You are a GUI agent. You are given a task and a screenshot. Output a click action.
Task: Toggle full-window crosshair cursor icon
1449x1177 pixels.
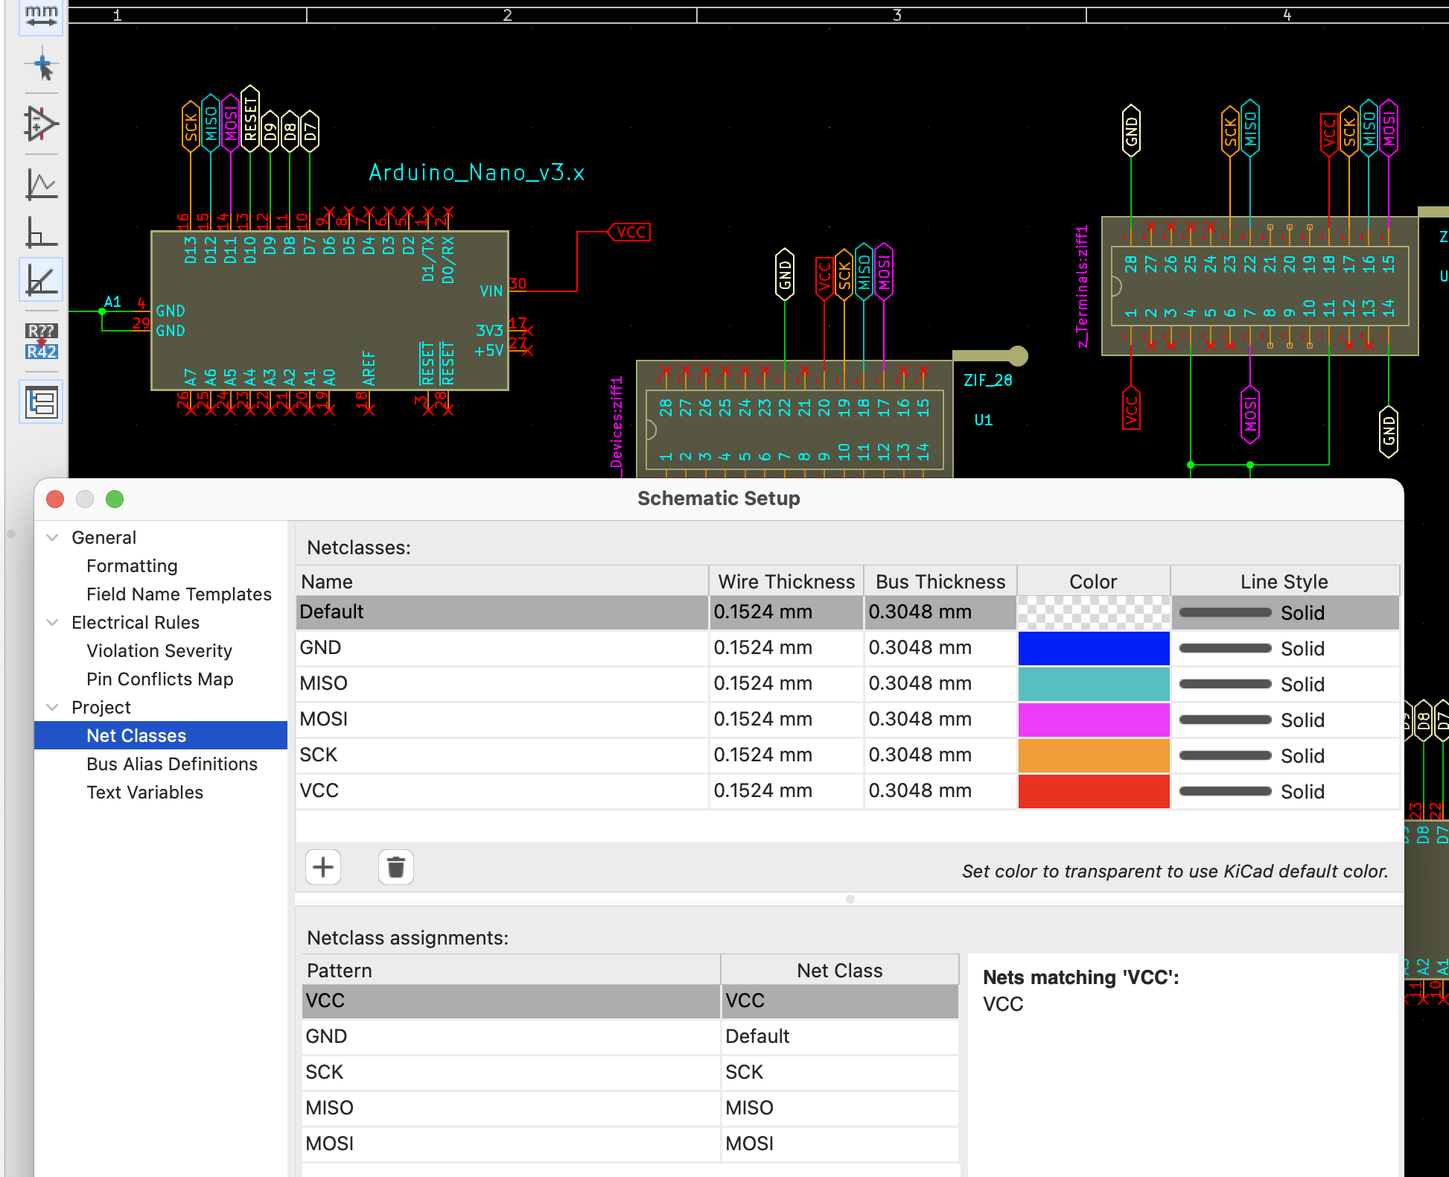[41, 66]
